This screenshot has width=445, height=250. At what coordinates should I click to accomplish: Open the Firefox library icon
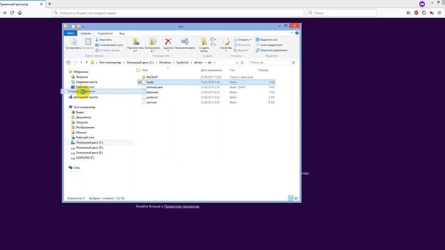click(x=409, y=12)
